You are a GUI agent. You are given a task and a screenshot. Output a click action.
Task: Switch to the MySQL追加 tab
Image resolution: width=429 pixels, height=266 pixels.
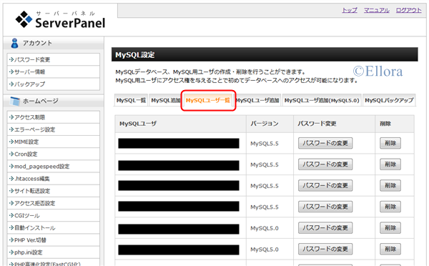point(165,100)
